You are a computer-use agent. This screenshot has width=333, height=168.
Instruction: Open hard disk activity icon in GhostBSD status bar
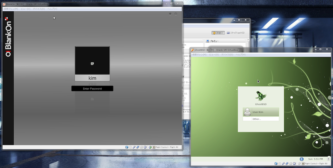[276, 163]
